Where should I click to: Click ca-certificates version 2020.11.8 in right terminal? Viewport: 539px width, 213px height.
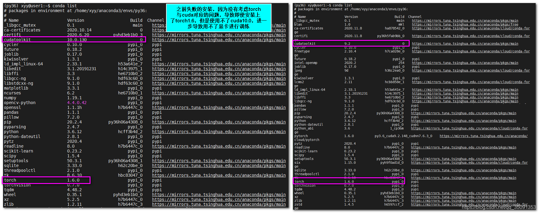coord(353,28)
